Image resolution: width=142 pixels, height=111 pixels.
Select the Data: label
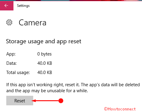coord(11,63)
